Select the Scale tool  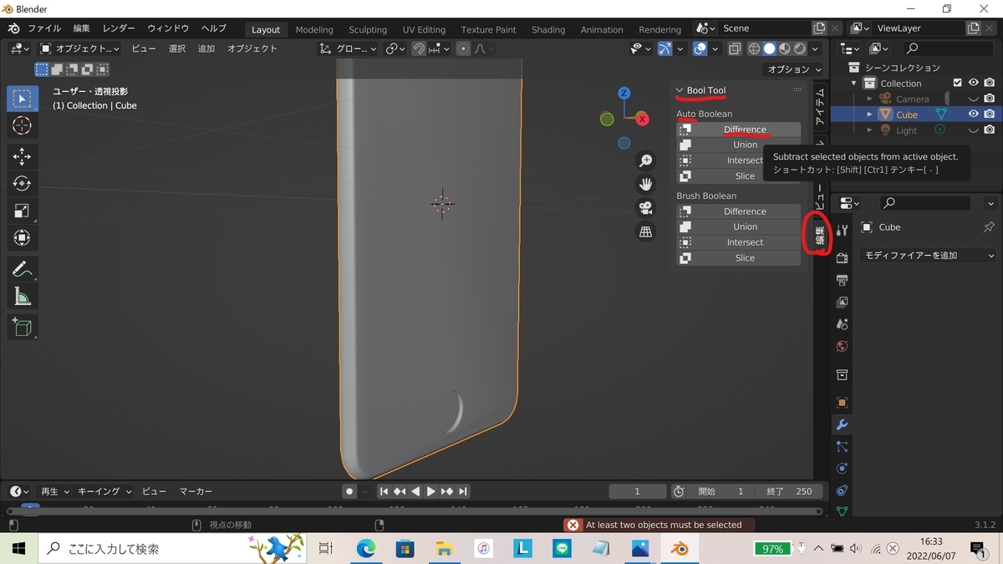[x=23, y=211]
